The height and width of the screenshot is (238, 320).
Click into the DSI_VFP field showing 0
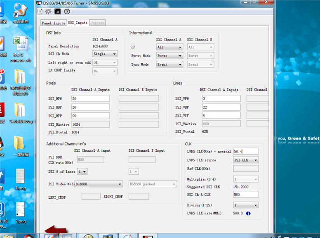click(221, 115)
